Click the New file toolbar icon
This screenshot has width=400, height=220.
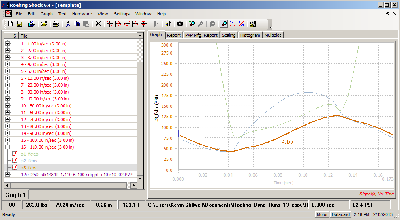(10, 24)
